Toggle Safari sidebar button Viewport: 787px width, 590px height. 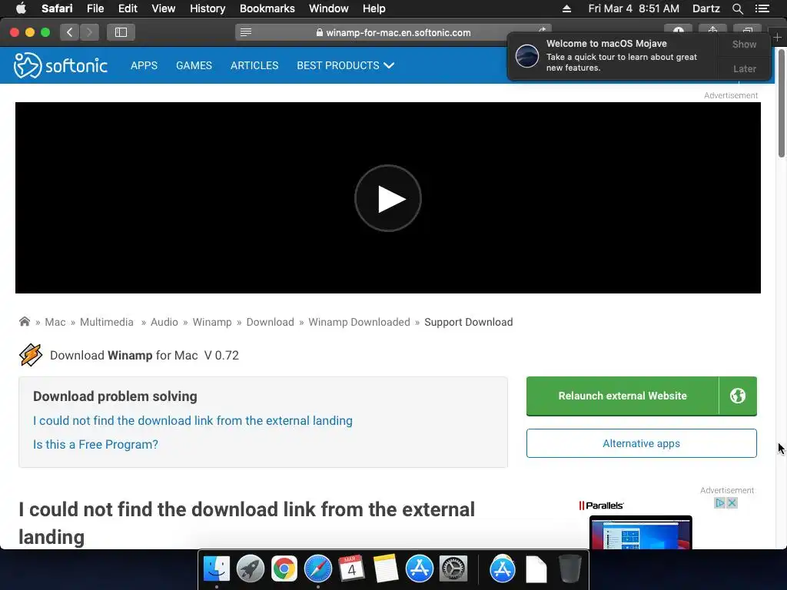[x=121, y=32]
